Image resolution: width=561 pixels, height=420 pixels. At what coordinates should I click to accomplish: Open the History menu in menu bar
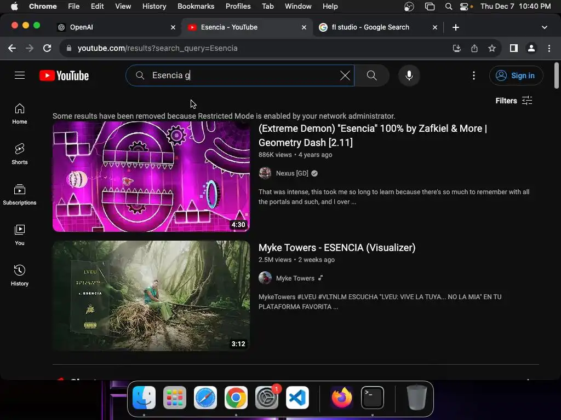point(154,6)
